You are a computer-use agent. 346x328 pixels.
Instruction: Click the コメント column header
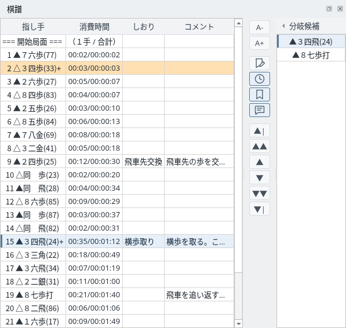point(199,27)
